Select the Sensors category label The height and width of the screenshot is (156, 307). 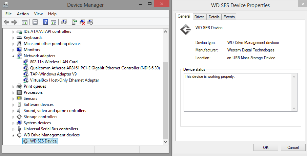[30, 98]
